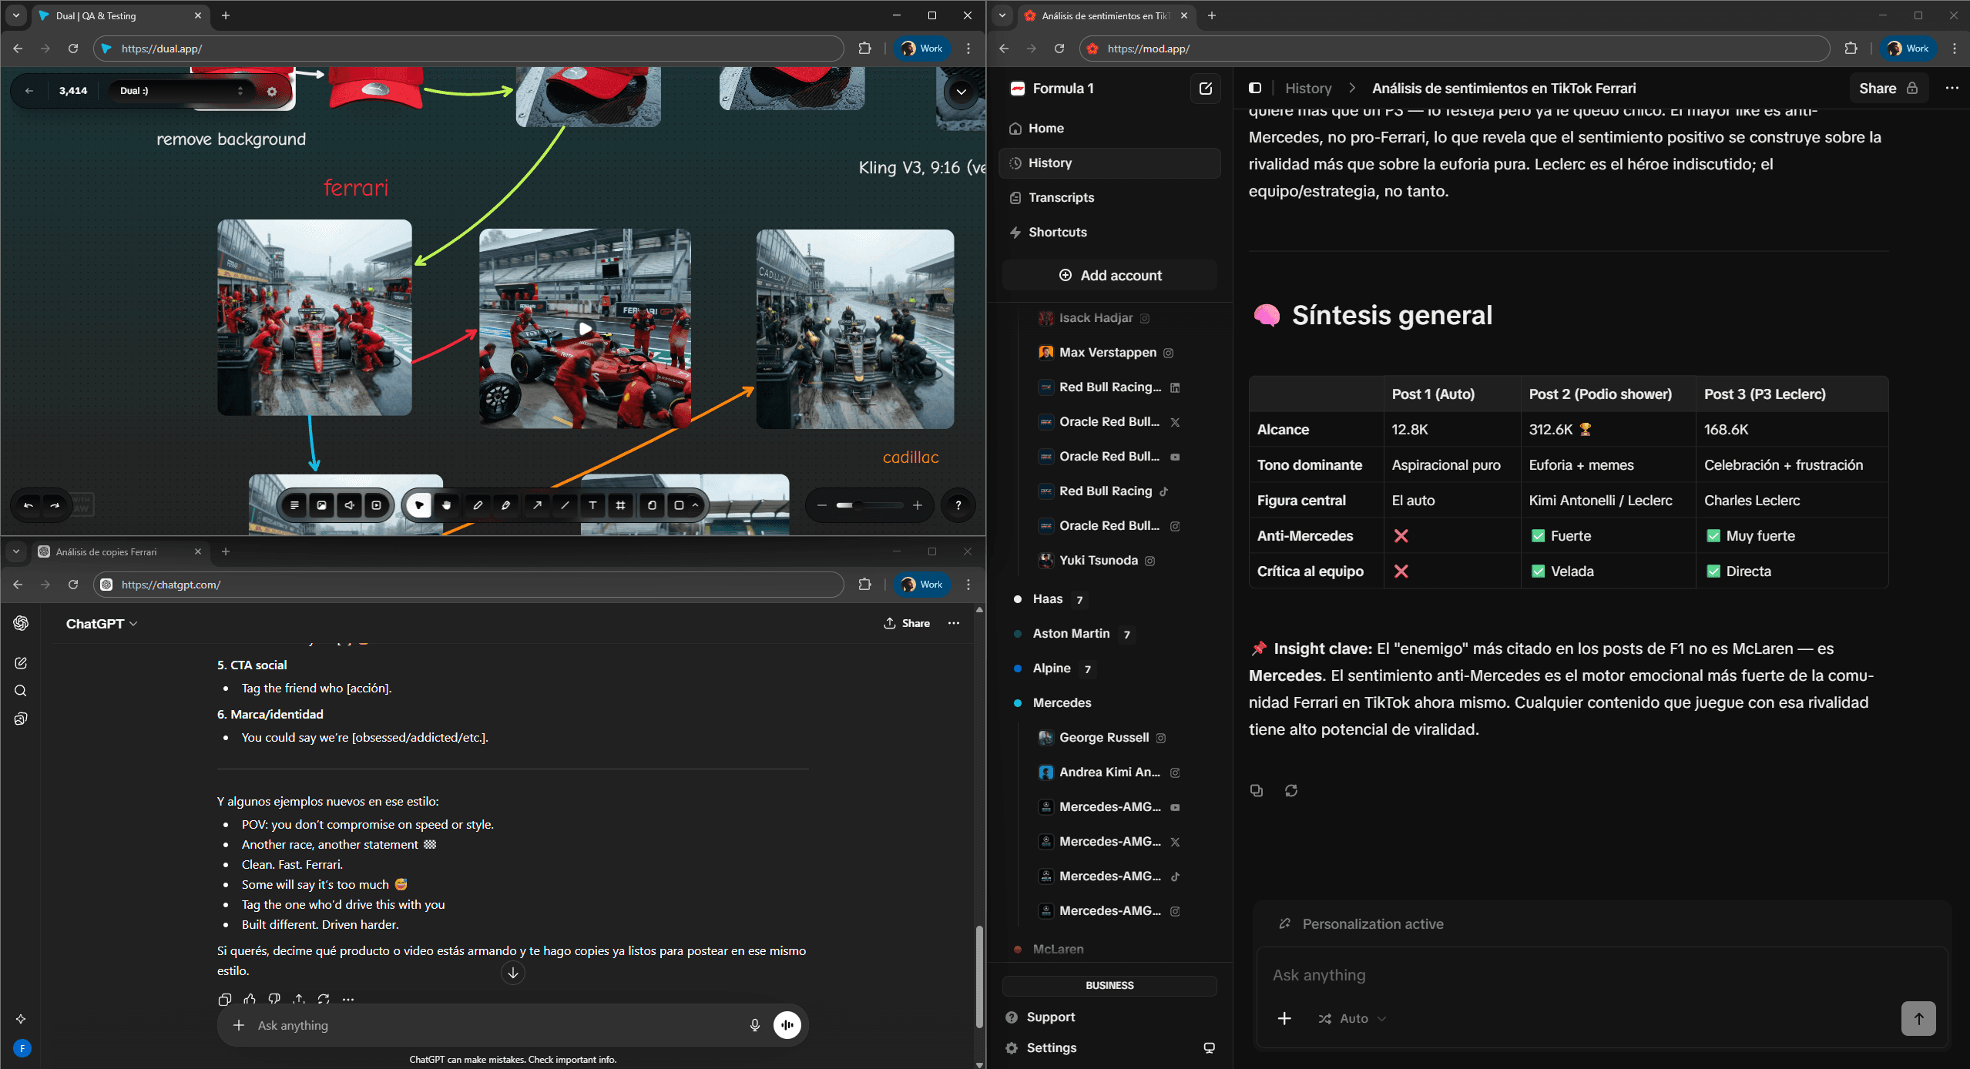
Task: Redo the action in Dual canvas
Action: tap(55, 505)
